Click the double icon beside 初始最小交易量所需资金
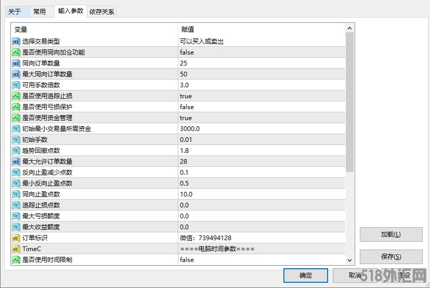 coord(16,128)
